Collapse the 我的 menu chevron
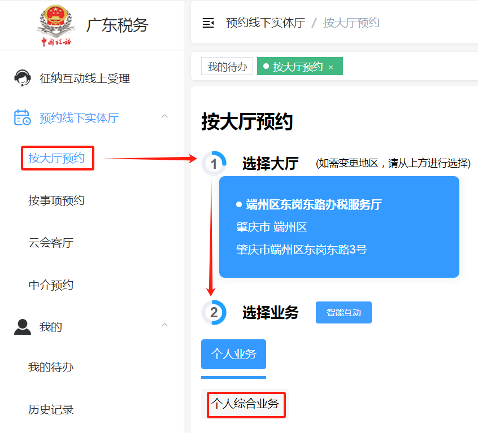Screen dimensions: 478x433 (x=164, y=325)
